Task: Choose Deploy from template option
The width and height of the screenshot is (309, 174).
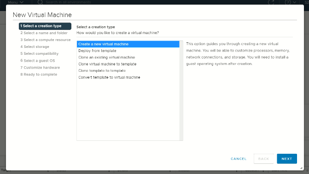Action: pos(128,51)
